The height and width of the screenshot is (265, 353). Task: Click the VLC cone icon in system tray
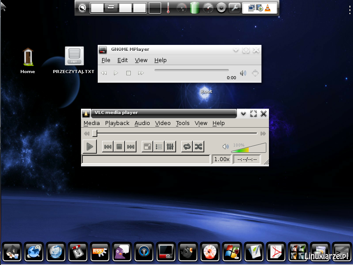pyautogui.click(x=268, y=7)
